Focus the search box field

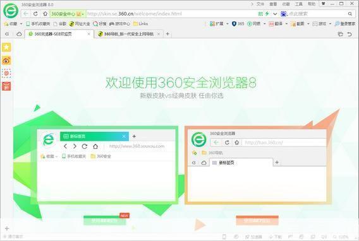[x=317, y=14]
